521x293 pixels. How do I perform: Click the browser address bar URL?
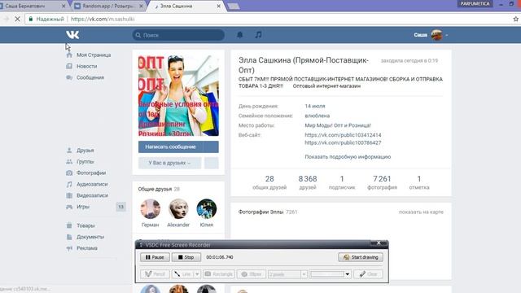103,19
